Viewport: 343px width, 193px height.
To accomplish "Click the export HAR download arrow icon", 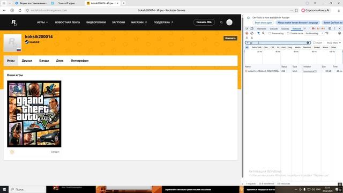I will [x=252, y=38].
